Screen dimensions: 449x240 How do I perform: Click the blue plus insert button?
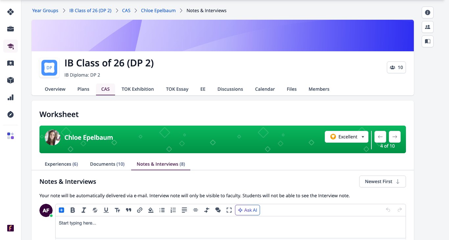pyautogui.click(x=61, y=210)
